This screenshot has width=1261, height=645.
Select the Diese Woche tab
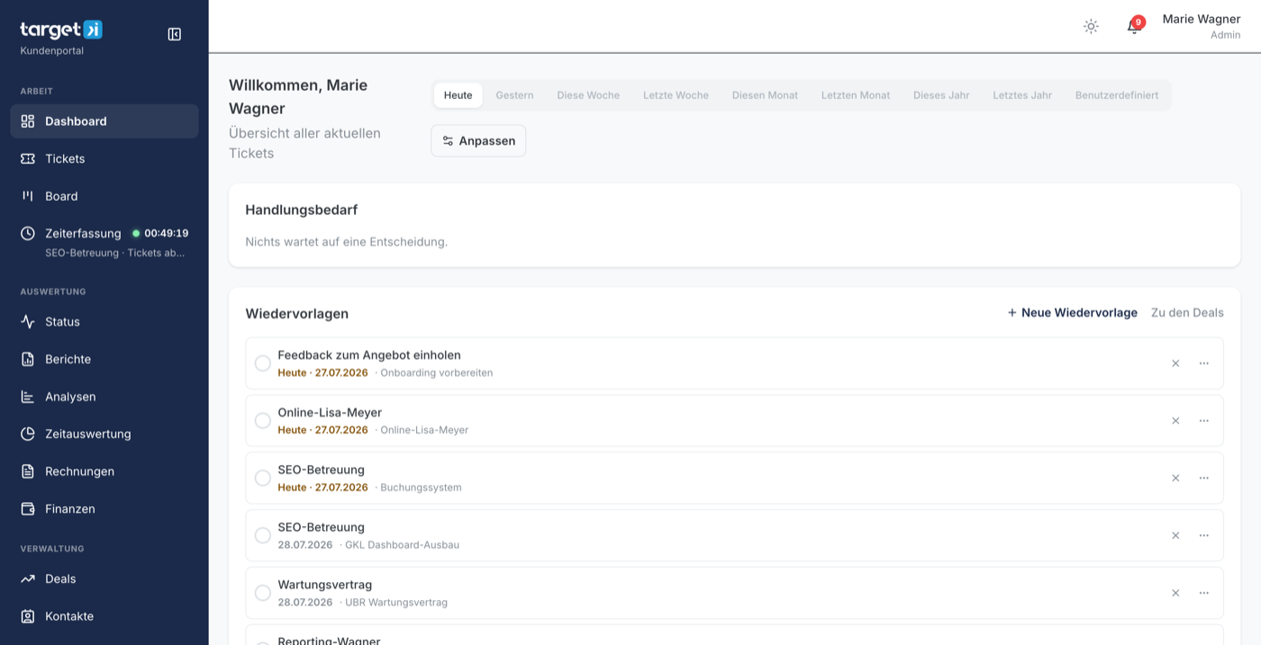[588, 95]
